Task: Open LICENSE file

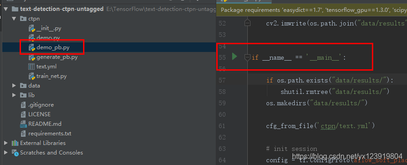Action: pos(39,114)
